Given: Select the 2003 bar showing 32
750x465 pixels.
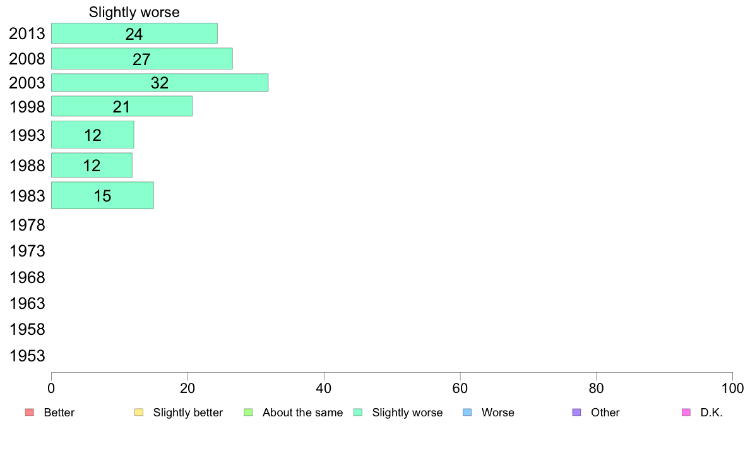Looking at the screenshot, I should pos(160,83).
